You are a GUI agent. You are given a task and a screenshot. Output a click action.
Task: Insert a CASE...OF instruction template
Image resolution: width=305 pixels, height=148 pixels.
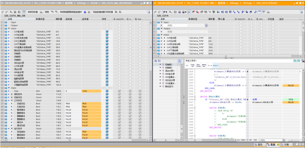[193, 65]
